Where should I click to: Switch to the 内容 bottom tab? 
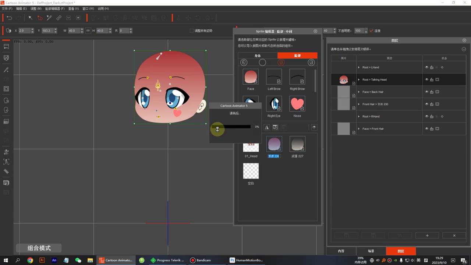pyautogui.click(x=341, y=251)
